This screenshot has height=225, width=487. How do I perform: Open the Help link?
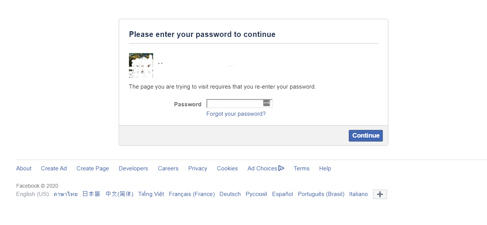pyautogui.click(x=325, y=168)
